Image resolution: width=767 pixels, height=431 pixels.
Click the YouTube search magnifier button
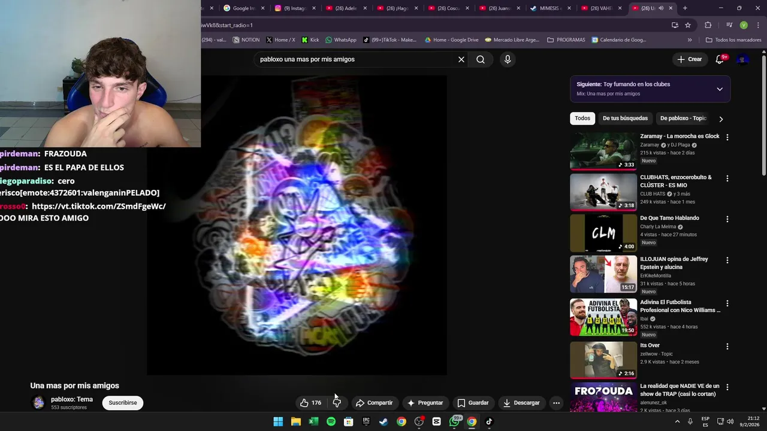[481, 59]
